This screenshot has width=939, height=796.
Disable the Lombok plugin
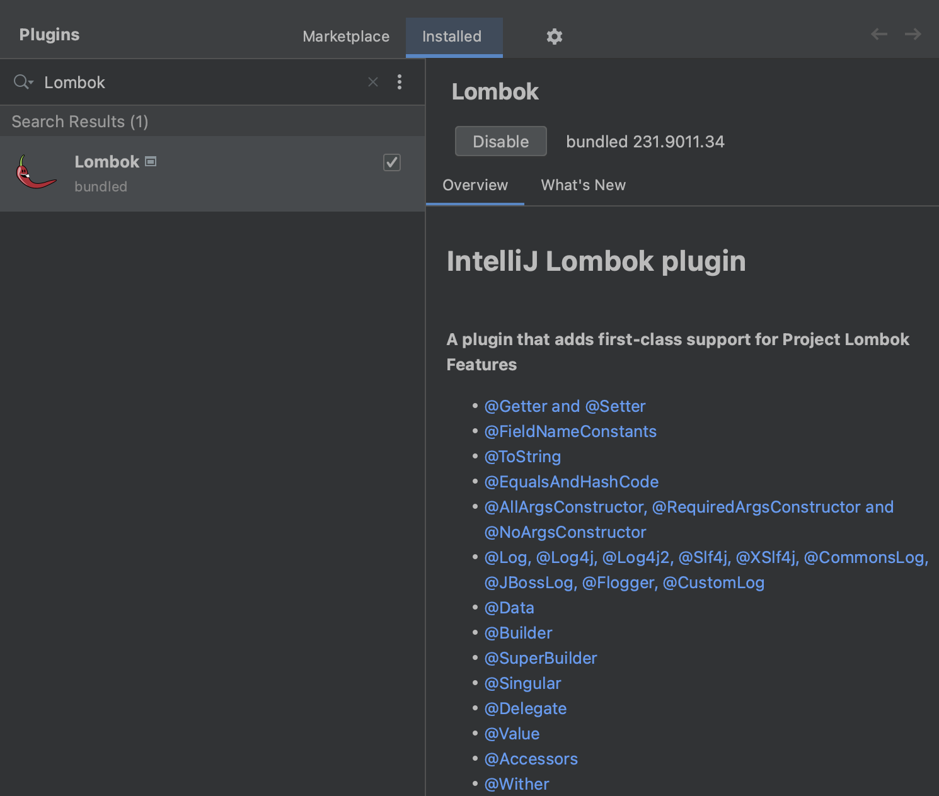tap(501, 141)
